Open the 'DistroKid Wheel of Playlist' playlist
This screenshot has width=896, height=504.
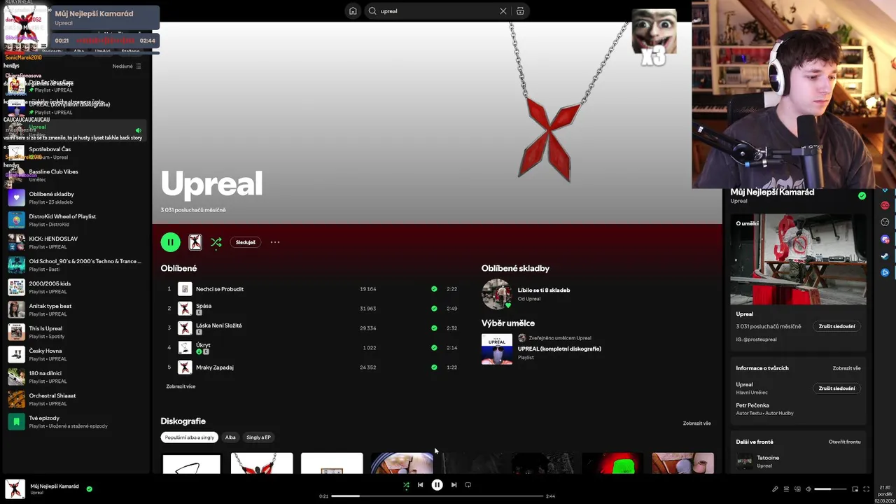pos(75,220)
